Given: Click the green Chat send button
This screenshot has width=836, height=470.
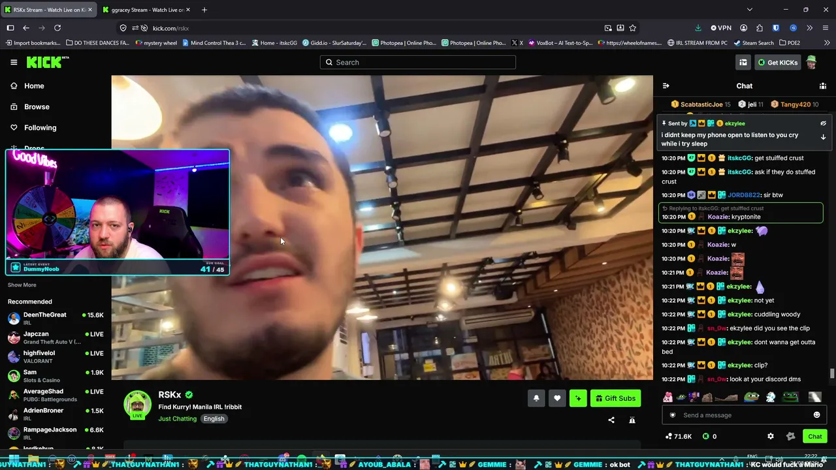Looking at the screenshot, I should click(x=815, y=436).
